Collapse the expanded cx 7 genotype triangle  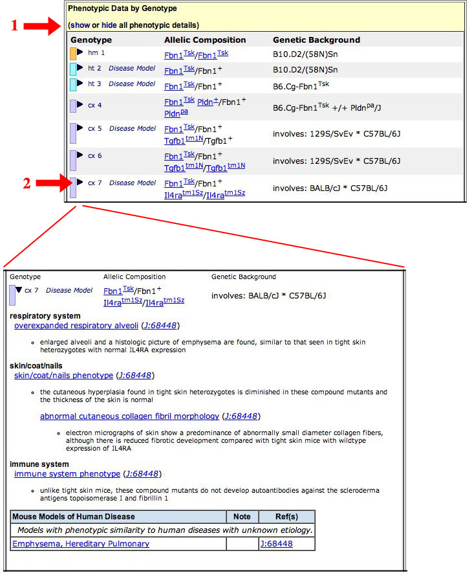tap(19, 290)
